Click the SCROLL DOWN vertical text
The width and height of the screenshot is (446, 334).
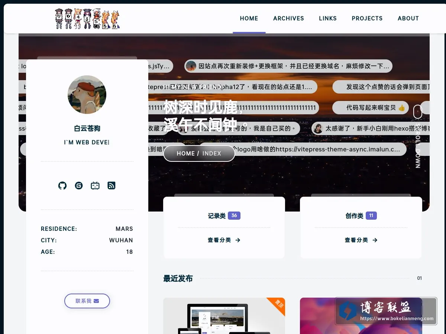point(418,145)
